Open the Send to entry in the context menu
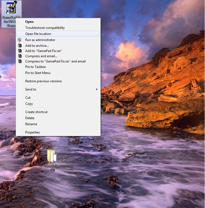The width and height of the screenshot is (205, 208). pos(58,89)
